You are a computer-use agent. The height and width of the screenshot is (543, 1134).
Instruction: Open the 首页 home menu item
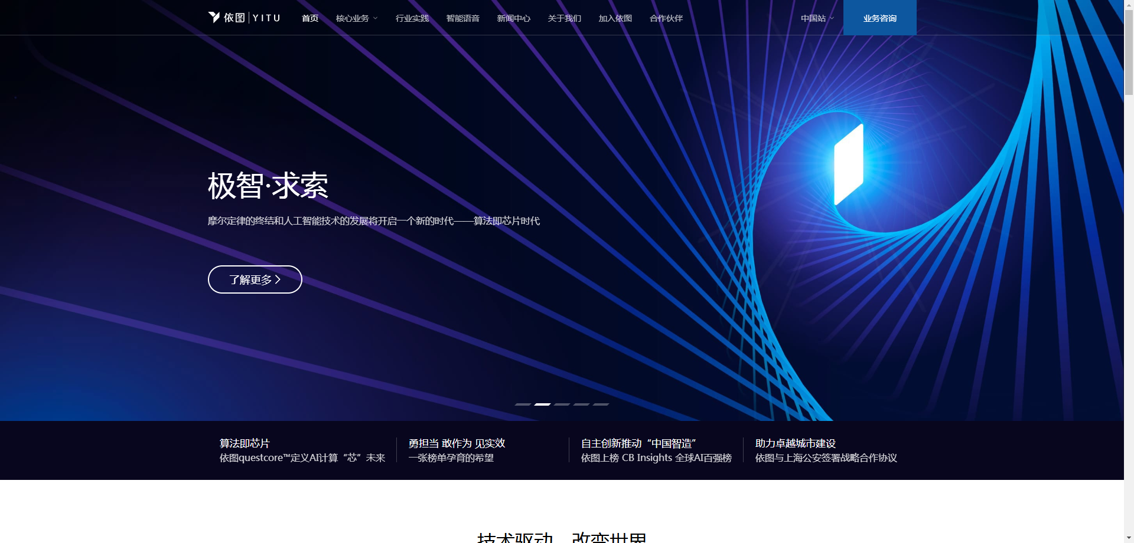coord(310,18)
